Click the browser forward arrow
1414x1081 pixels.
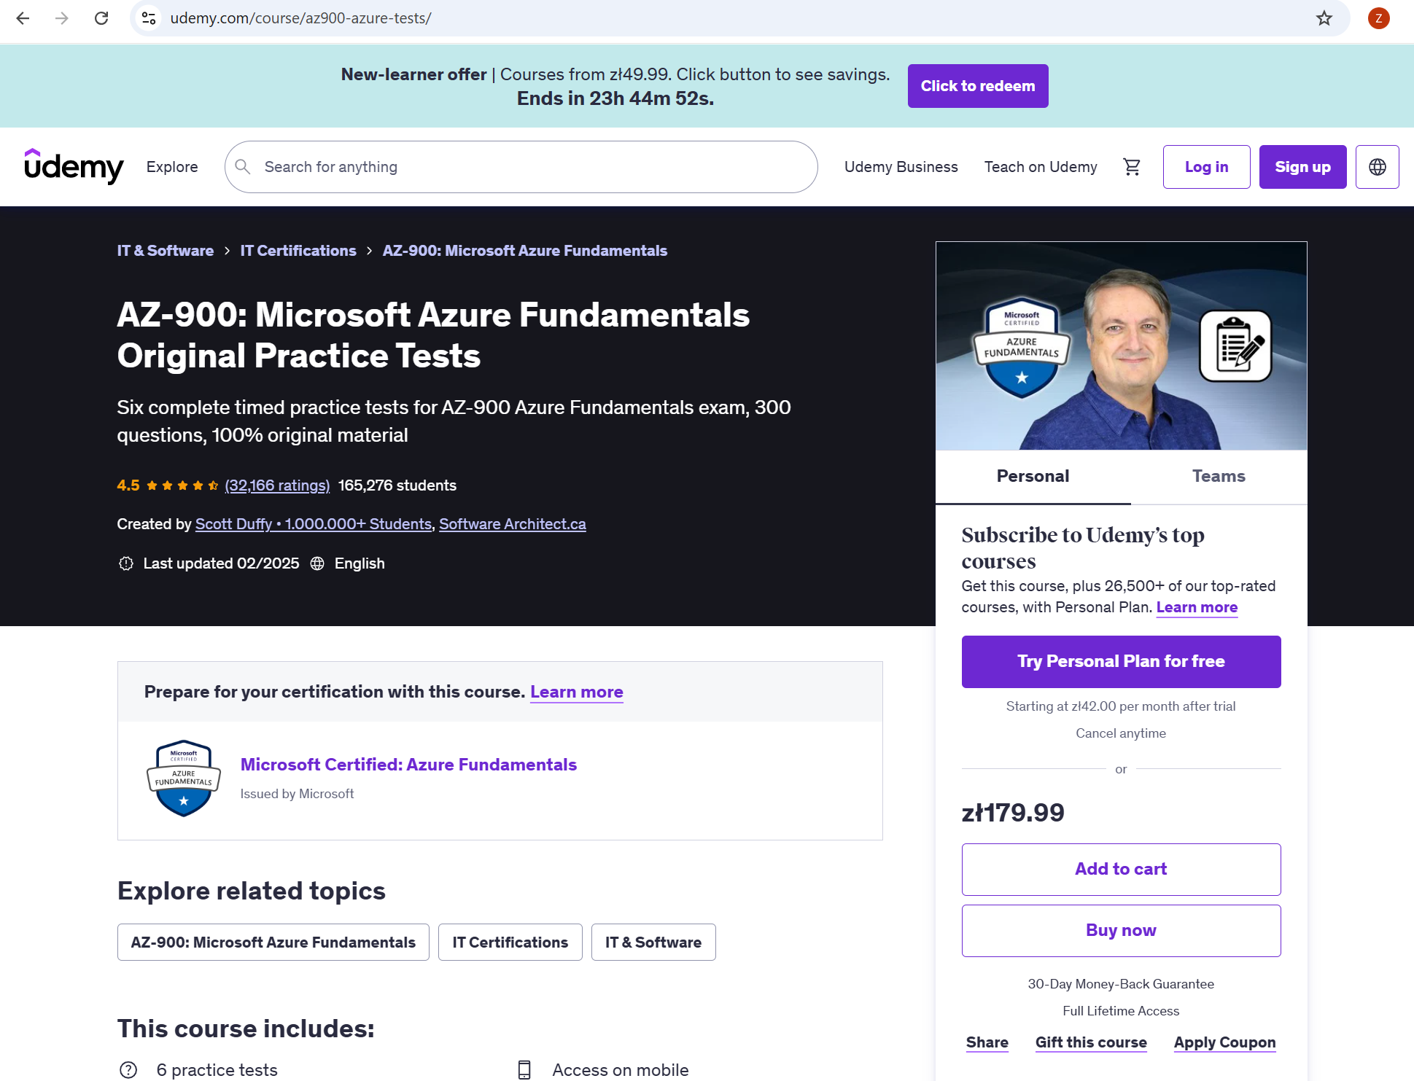tap(62, 18)
